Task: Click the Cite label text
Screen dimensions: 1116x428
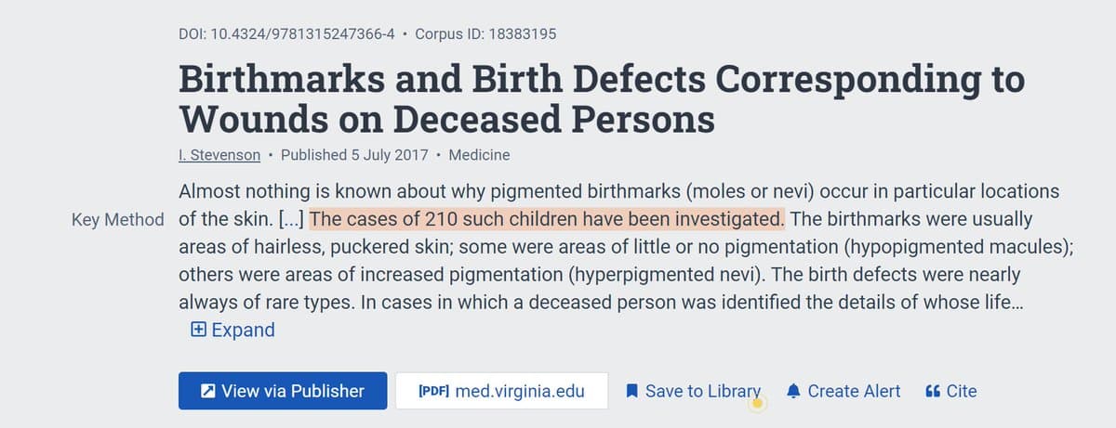Action: 962,391
